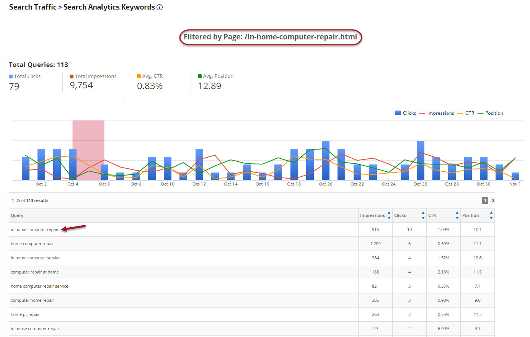Click the 'in house computer repair' query row
Viewport: 530px width, 337px height.
(x=35, y=329)
